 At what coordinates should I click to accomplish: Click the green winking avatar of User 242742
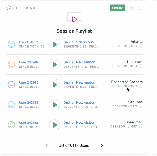coord(12,125)
